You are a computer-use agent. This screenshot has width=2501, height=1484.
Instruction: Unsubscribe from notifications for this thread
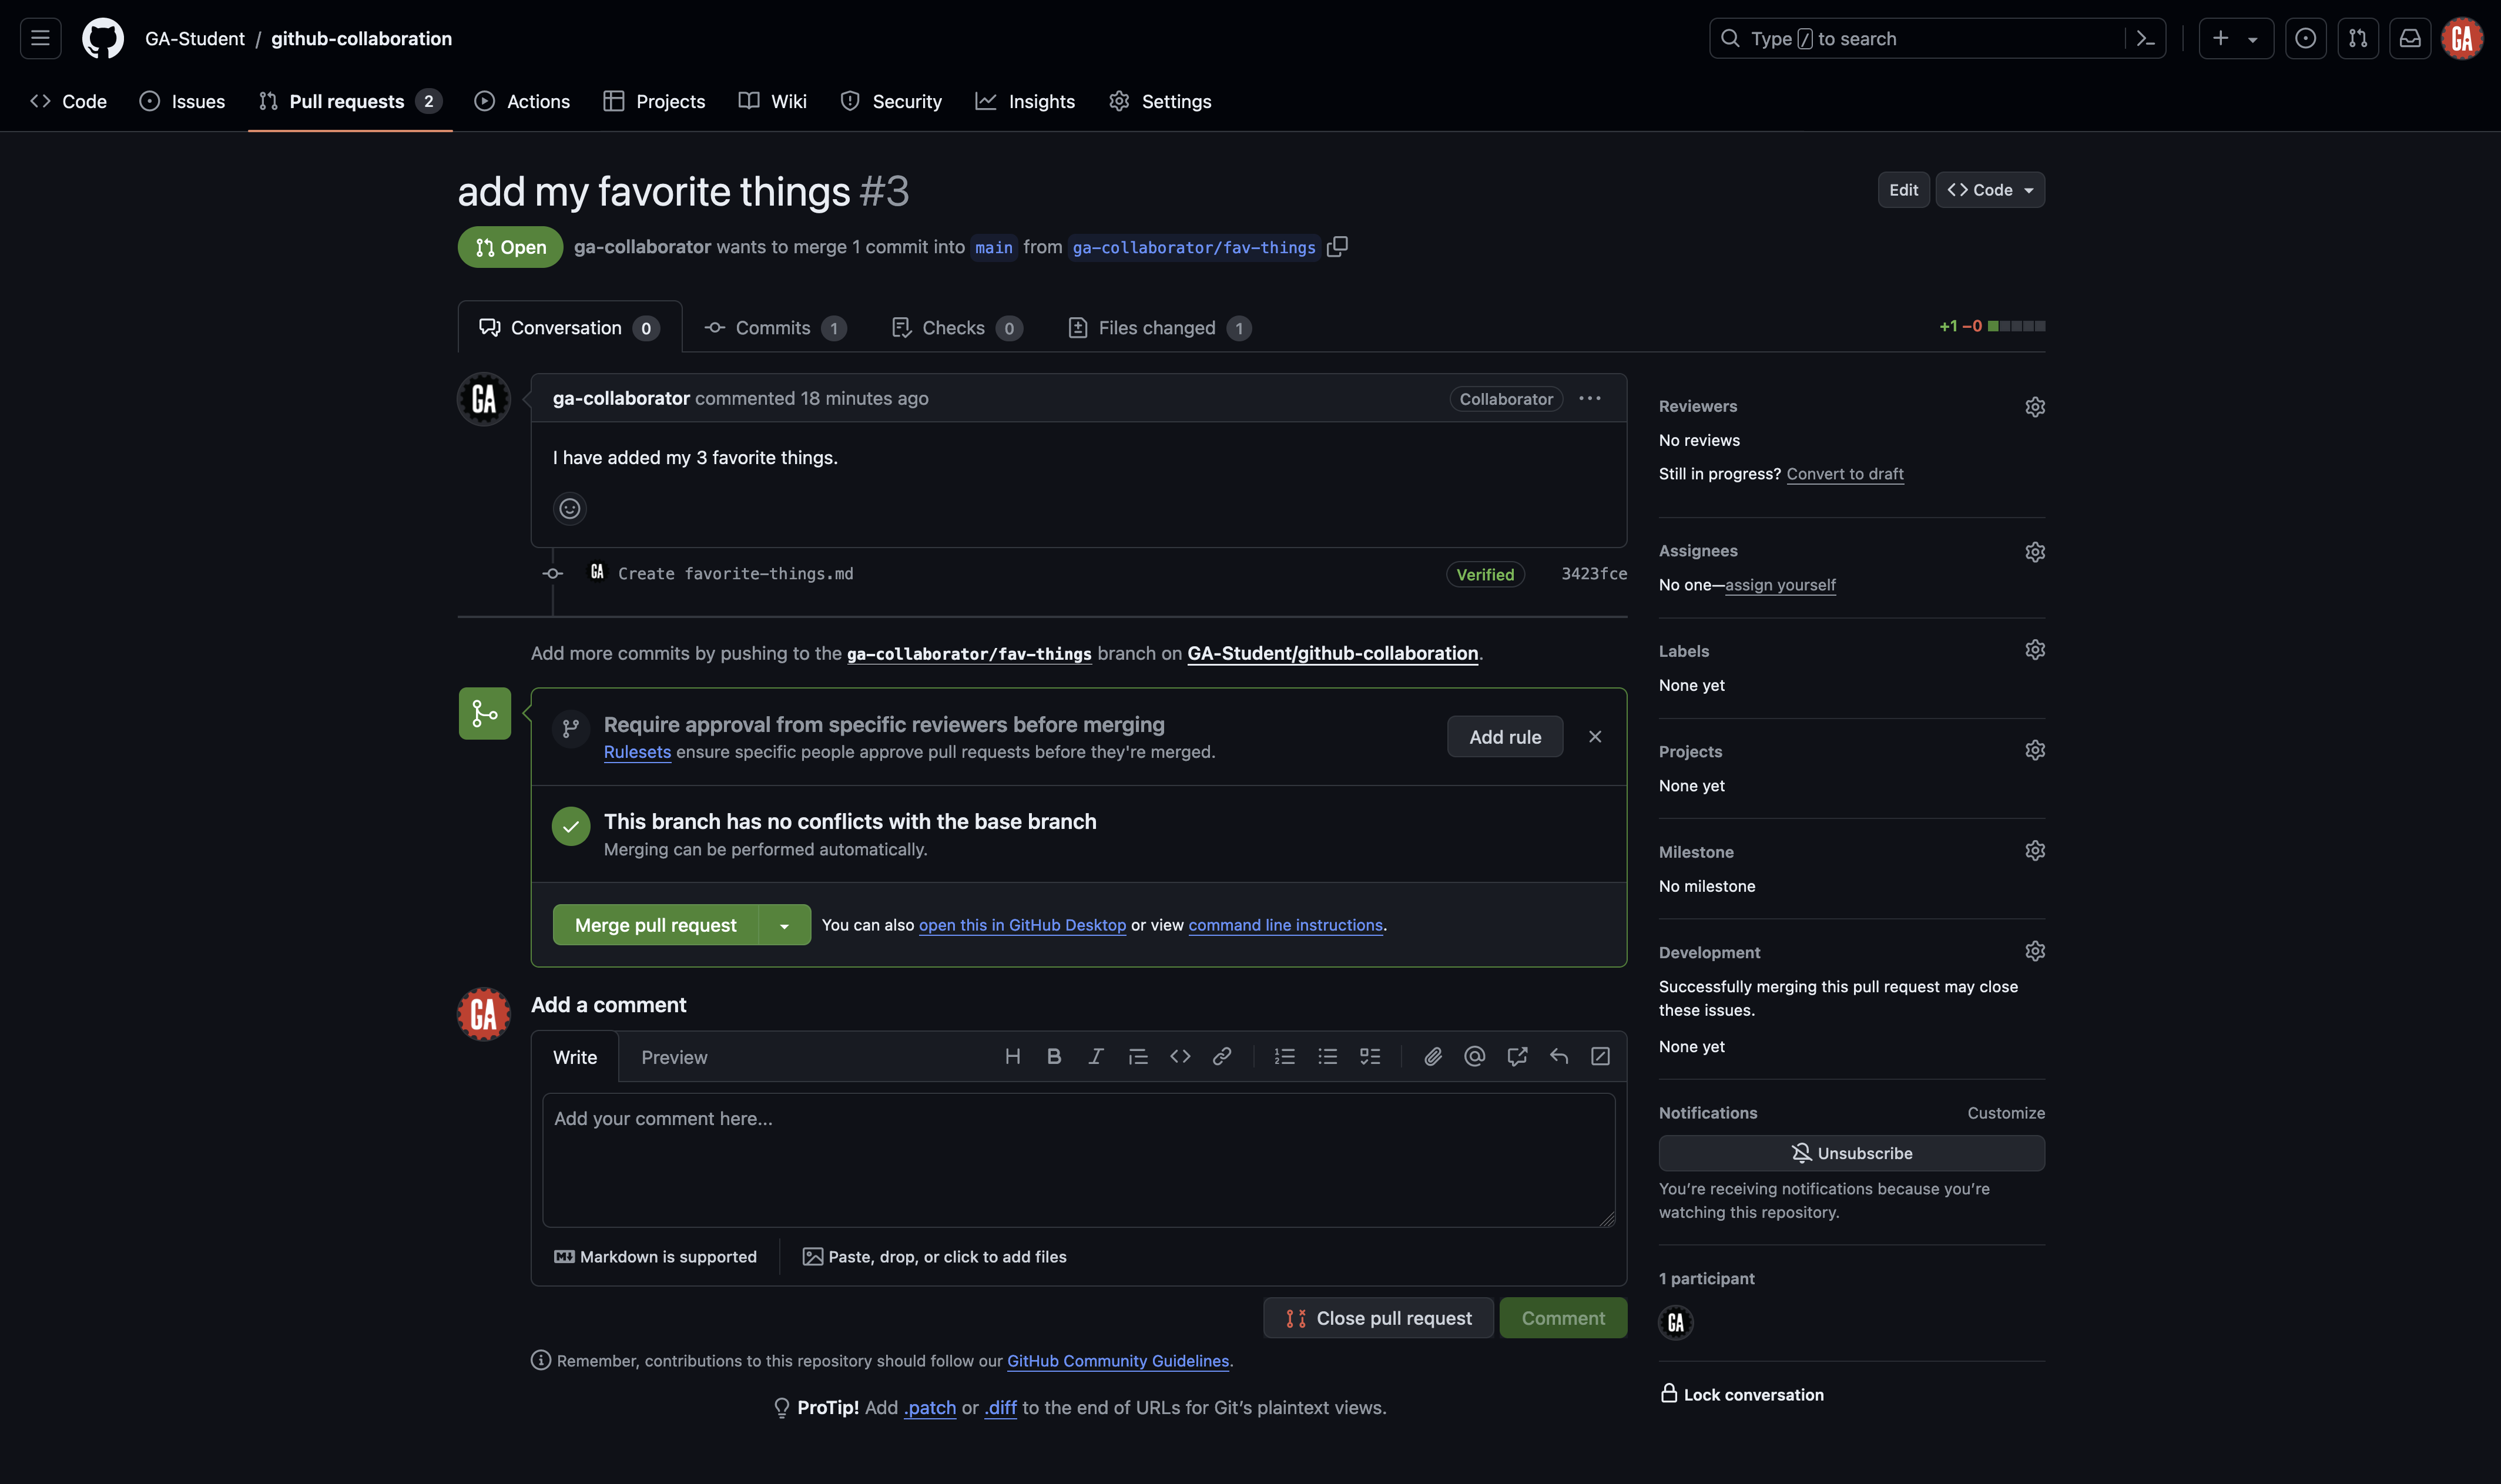point(1851,1152)
